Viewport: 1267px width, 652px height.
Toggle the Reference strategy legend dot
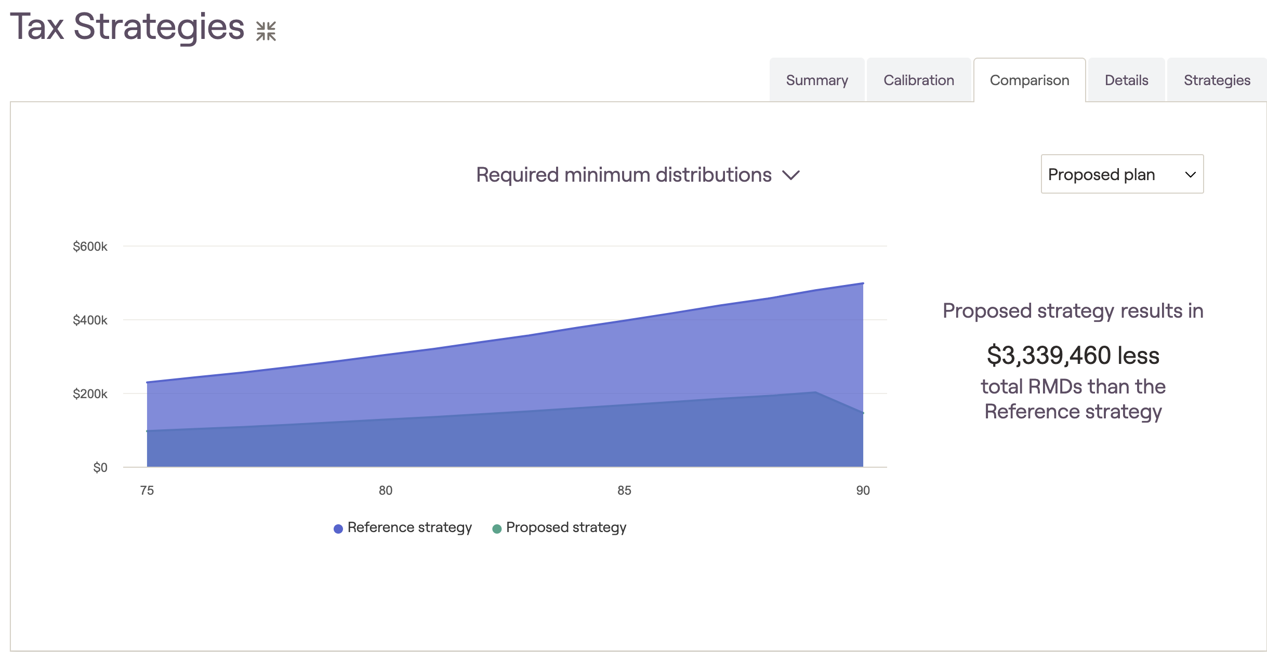tap(338, 528)
